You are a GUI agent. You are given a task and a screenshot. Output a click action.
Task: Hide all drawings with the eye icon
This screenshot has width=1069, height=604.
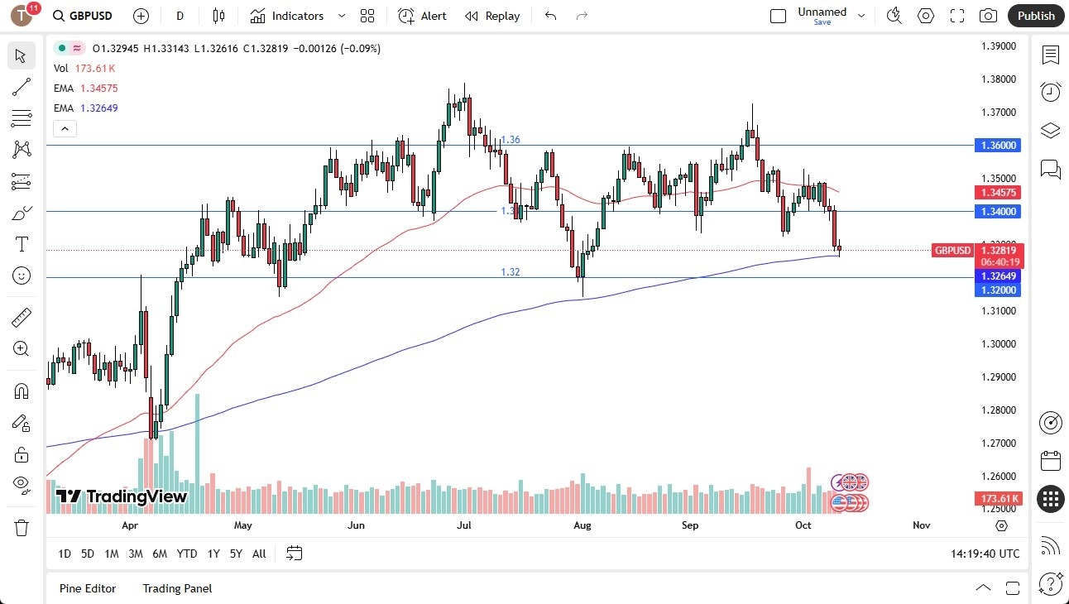pyautogui.click(x=22, y=485)
